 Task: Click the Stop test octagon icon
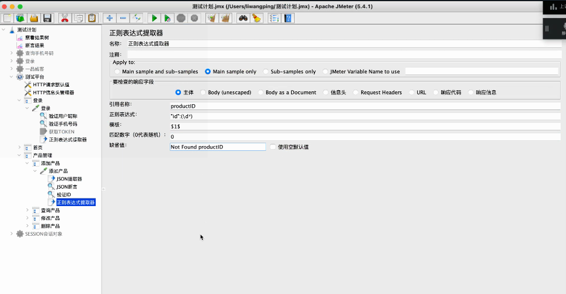(181, 18)
